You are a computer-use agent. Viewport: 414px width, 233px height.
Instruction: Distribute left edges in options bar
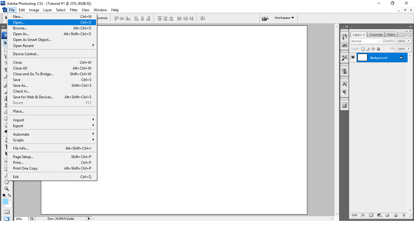coord(179,18)
